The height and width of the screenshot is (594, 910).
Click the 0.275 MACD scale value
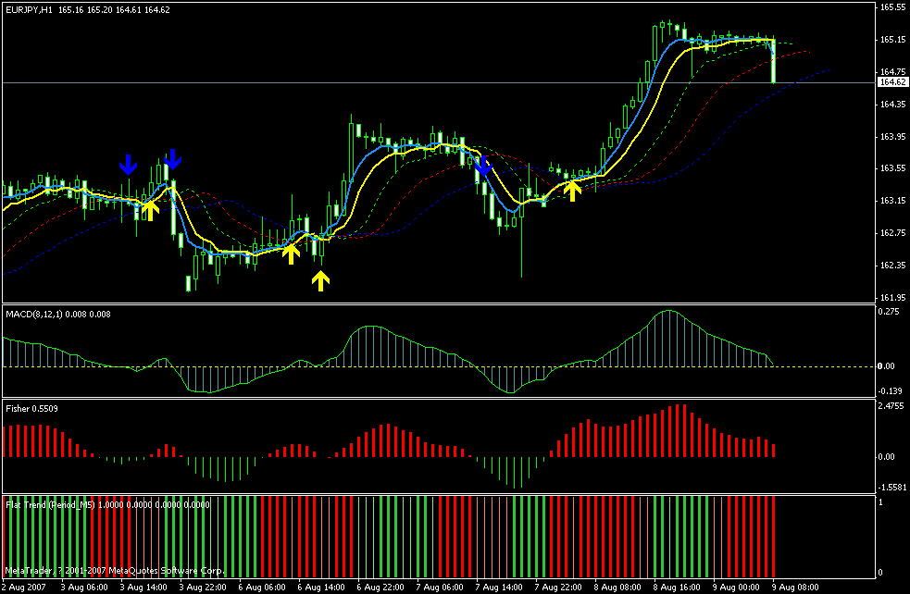click(x=888, y=312)
